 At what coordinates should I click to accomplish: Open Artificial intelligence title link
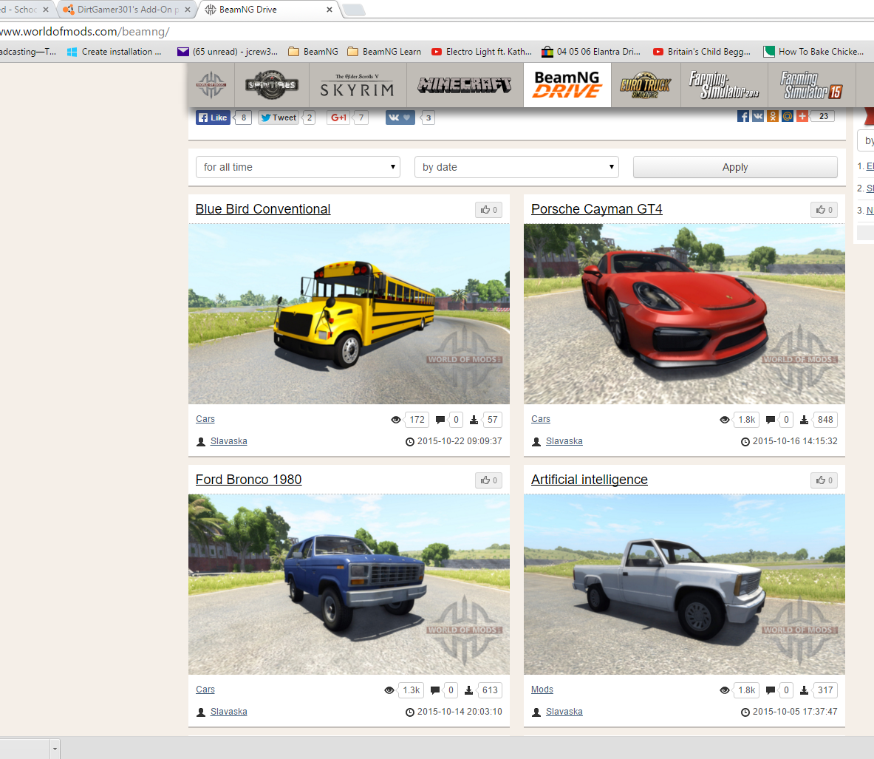coord(589,480)
